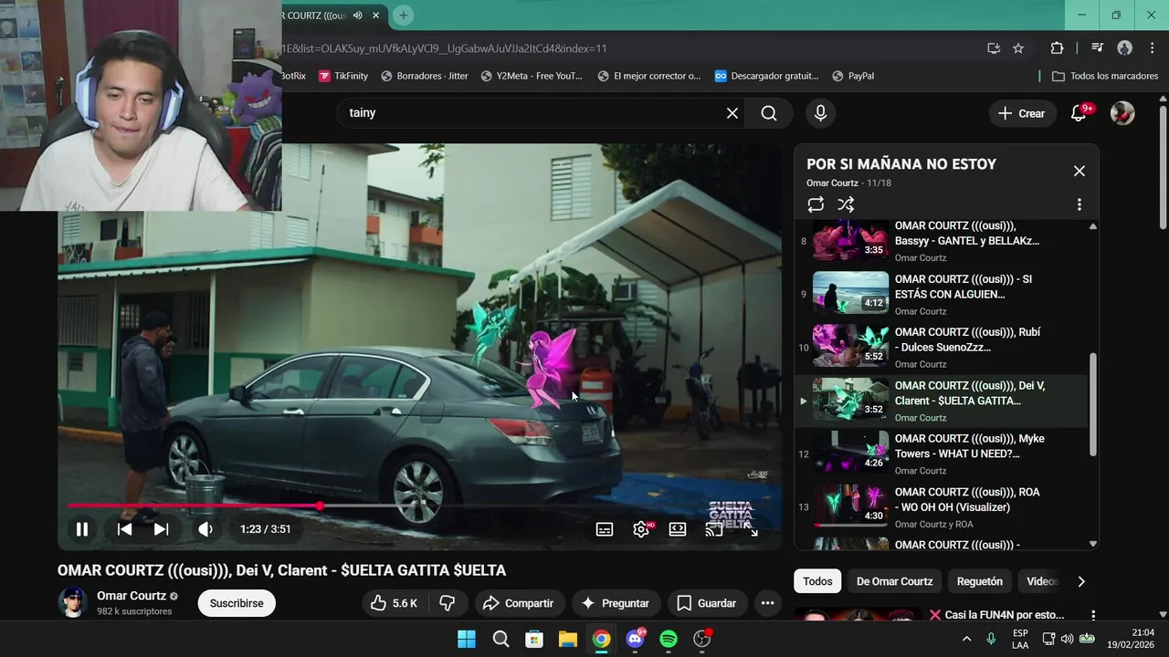Click the browser address bar URL
This screenshot has height=657, width=1169.
[x=444, y=48]
